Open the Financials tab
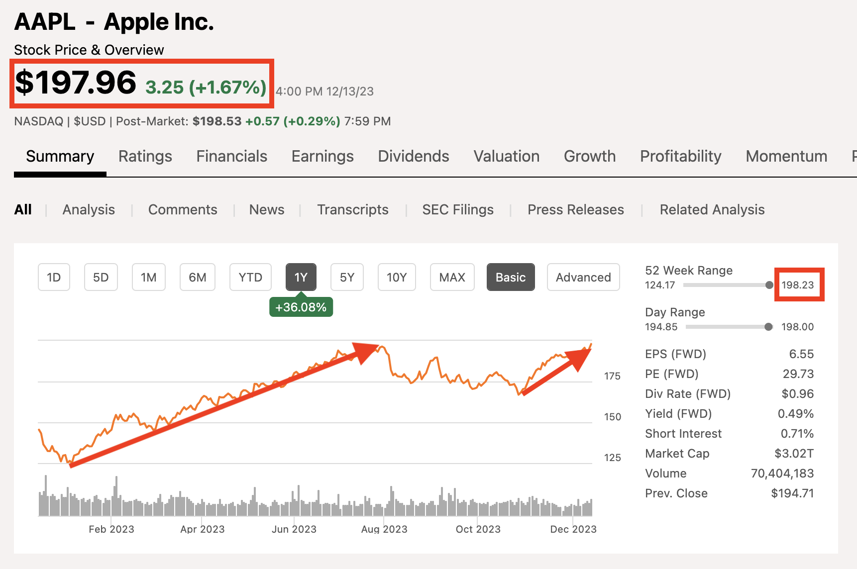Viewport: 857px width, 569px height. (232, 156)
